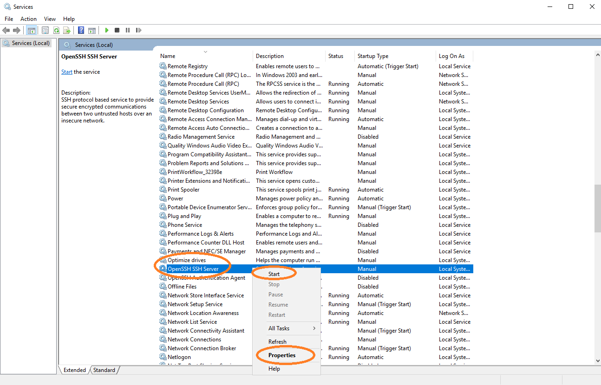The width and height of the screenshot is (601, 385).
Task: Switch to the Standard tab
Action: point(104,370)
